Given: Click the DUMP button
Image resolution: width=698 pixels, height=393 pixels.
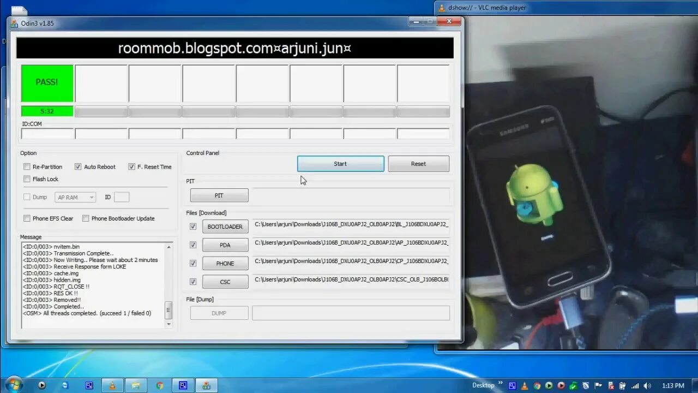Looking at the screenshot, I should point(219,313).
